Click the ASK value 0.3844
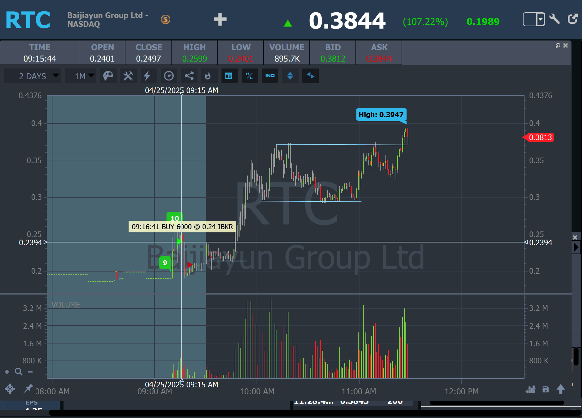 click(379, 59)
